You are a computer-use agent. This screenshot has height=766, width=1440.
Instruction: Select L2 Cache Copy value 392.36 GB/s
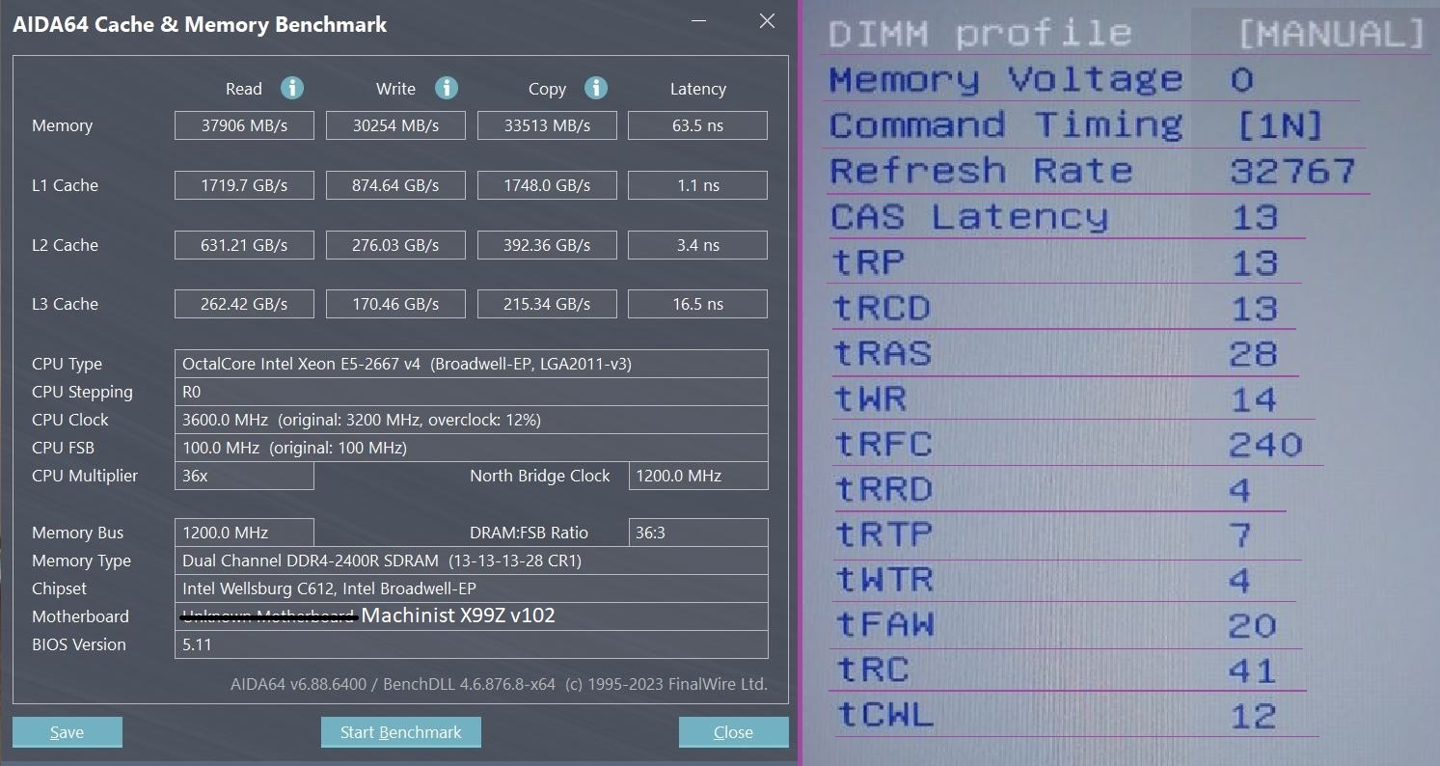point(547,245)
